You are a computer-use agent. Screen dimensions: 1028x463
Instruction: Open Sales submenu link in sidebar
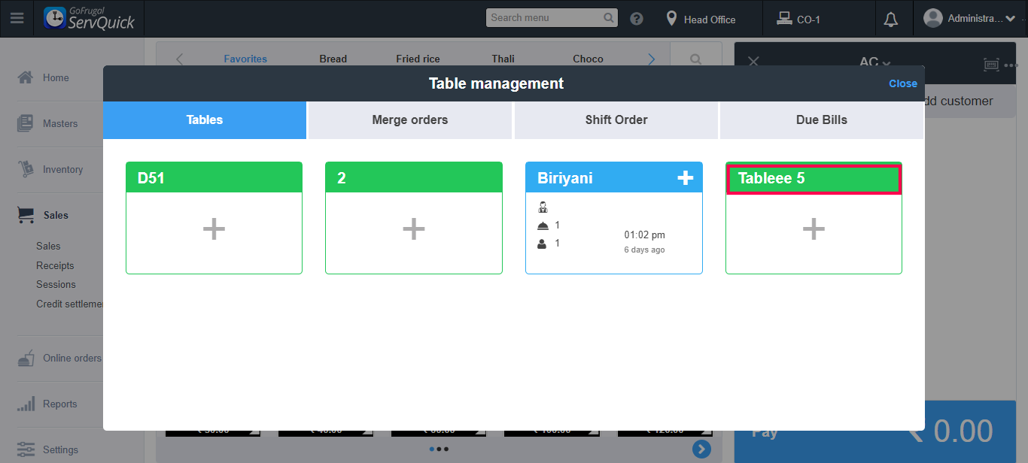[x=48, y=246]
